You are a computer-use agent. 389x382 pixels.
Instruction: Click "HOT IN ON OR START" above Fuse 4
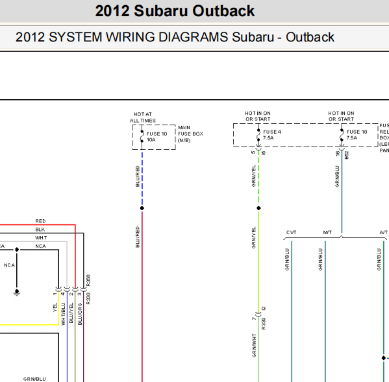[x=258, y=116]
